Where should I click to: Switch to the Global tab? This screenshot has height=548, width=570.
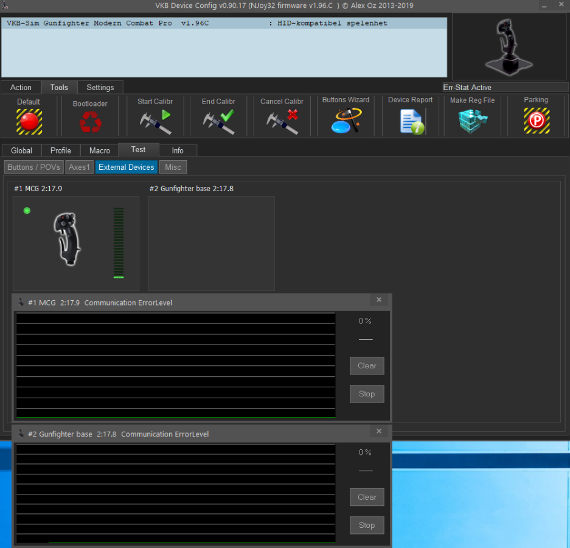[x=21, y=150]
